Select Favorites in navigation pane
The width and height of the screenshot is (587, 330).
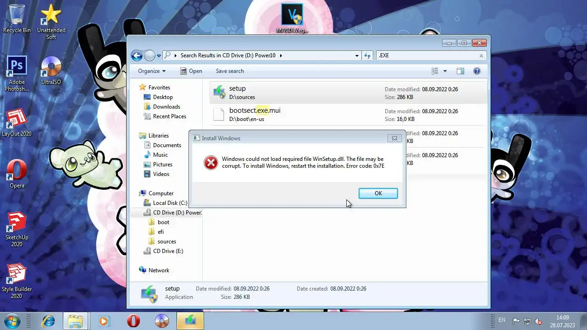pos(159,88)
